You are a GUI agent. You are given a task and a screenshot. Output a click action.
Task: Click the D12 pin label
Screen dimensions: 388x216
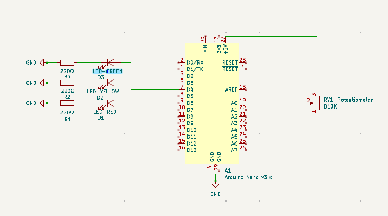pos(192,143)
